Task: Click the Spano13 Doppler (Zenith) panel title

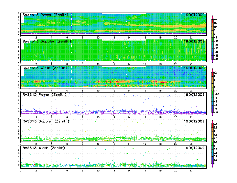Action: 47,42
